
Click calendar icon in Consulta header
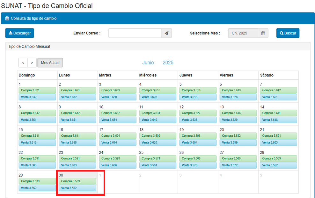(x=7, y=18)
